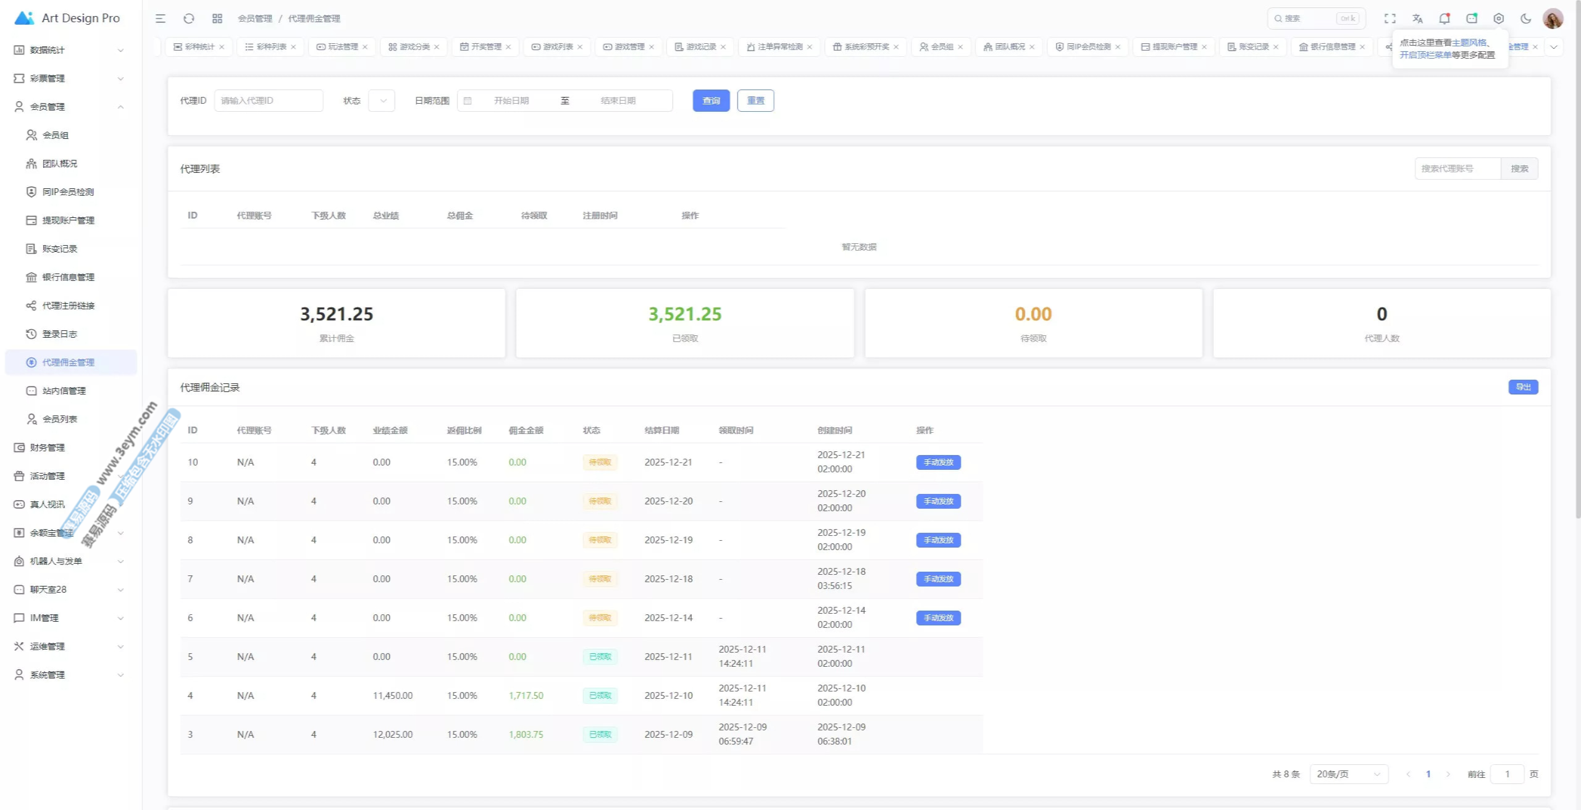Open the fullscreen mode icon
Screen dimensions: 1581x810
pyautogui.click(x=1390, y=19)
